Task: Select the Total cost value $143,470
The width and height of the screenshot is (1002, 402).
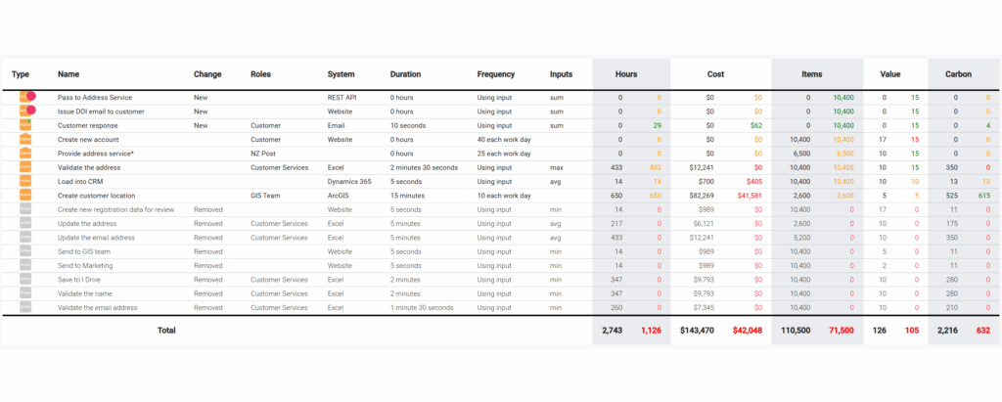Action: click(x=698, y=331)
